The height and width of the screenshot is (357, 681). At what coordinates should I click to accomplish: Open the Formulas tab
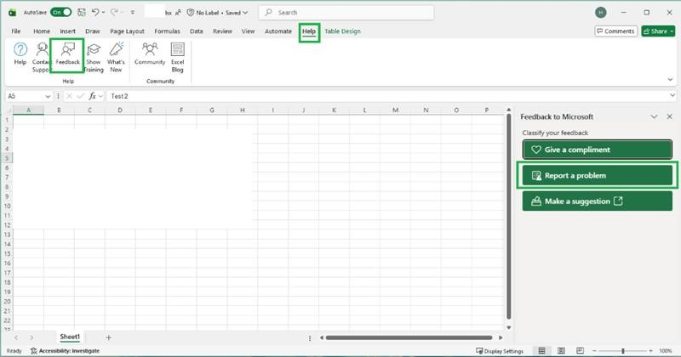click(x=167, y=31)
